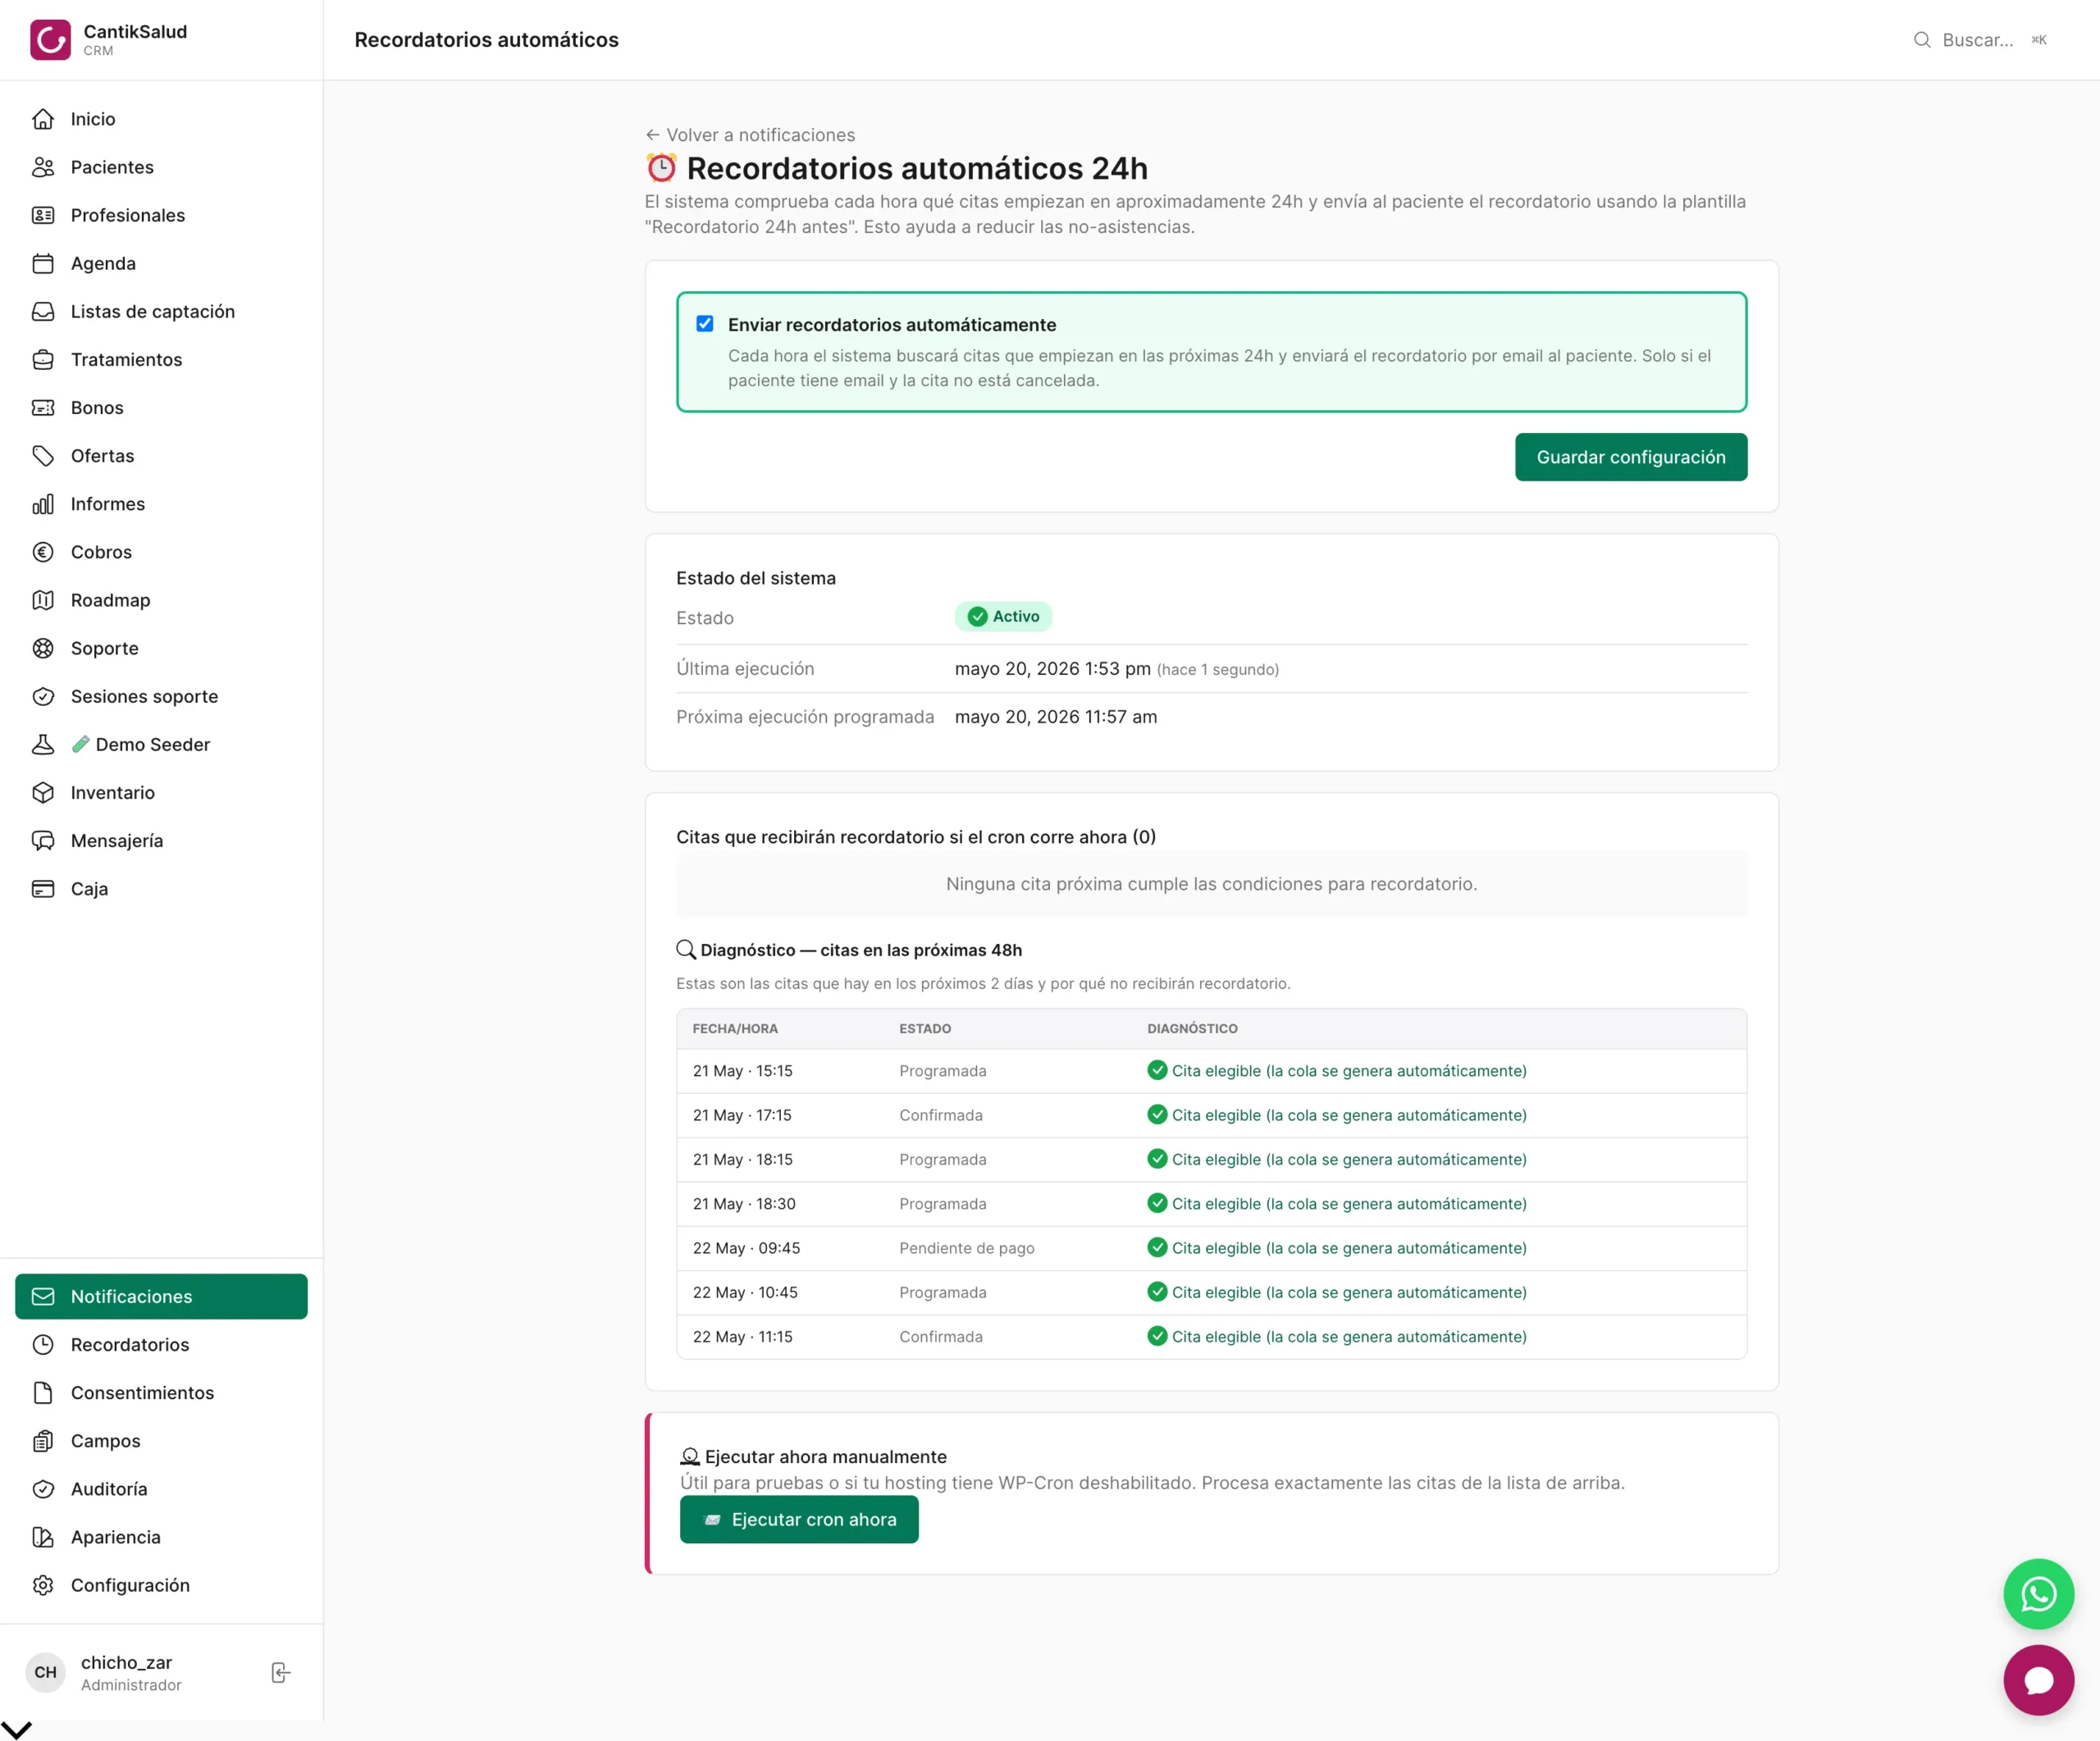Click the Roadmap map icon
This screenshot has width=2100, height=1741.
[x=43, y=599]
